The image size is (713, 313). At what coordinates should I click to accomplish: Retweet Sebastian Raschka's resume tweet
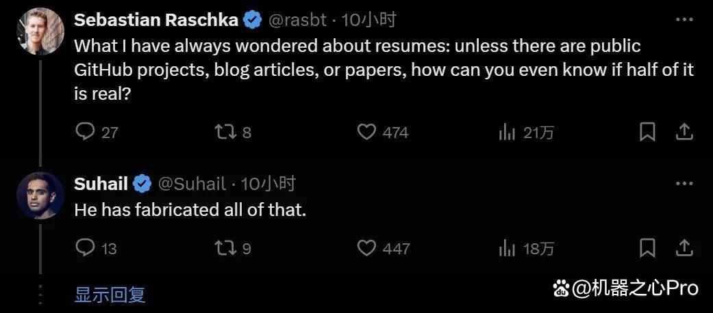225,133
